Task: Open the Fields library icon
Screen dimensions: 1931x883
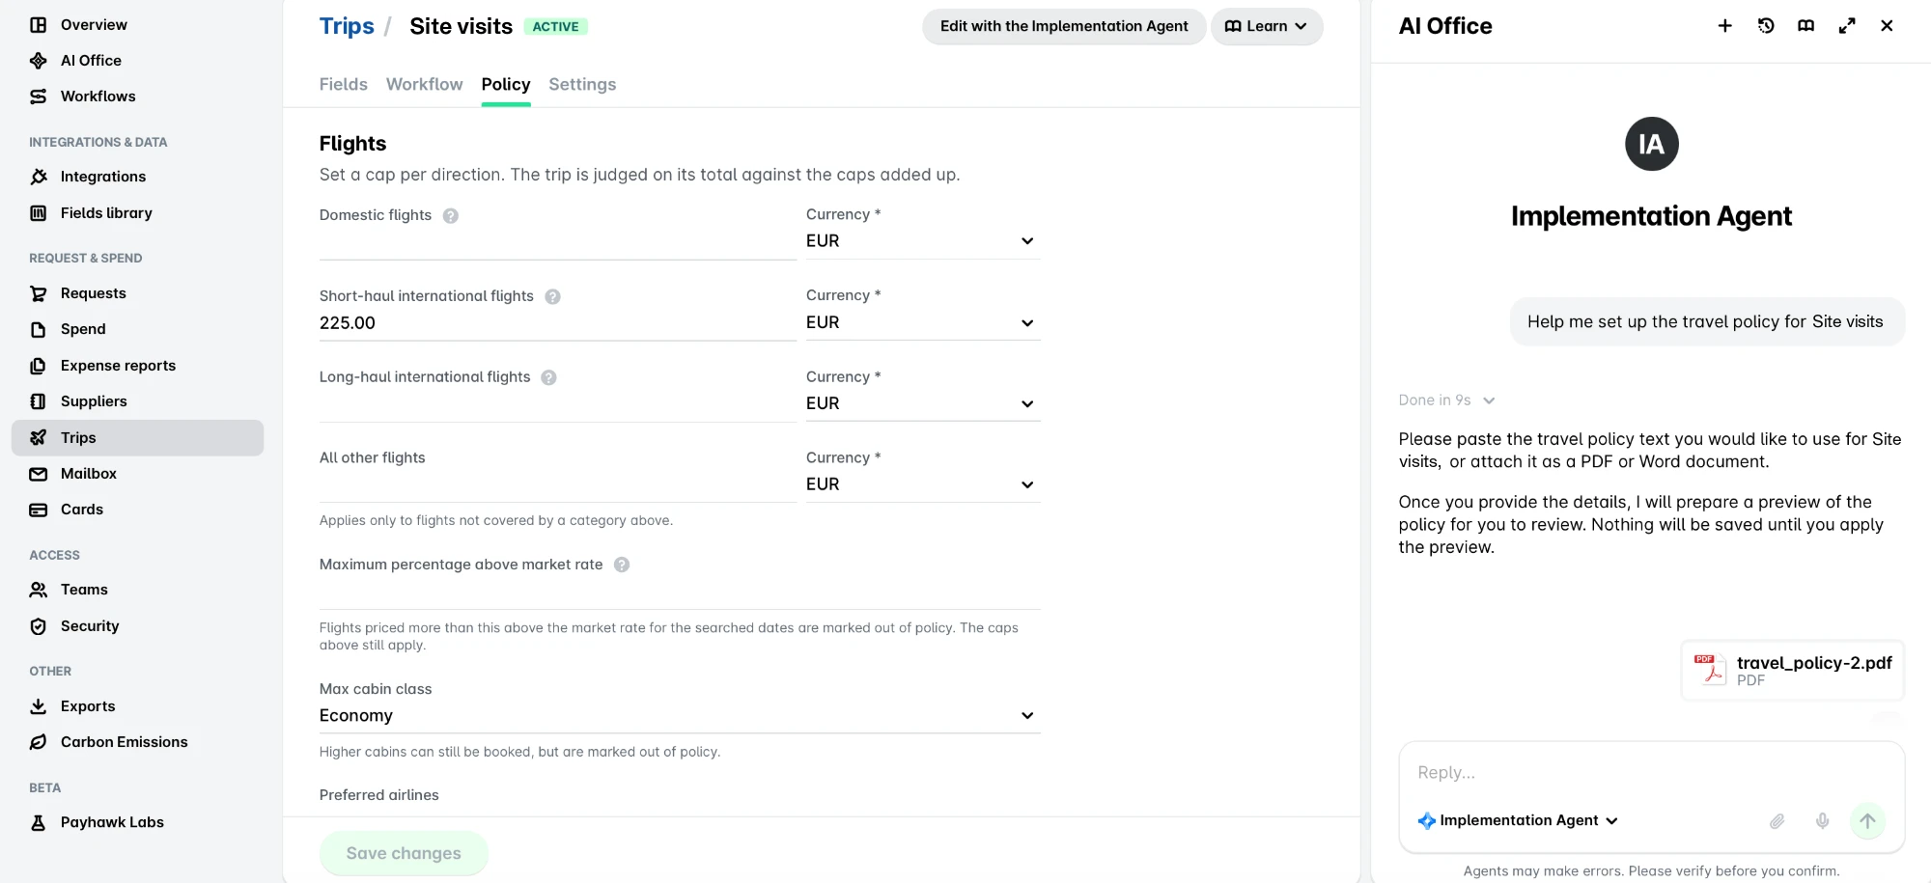Action: (39, 213)
